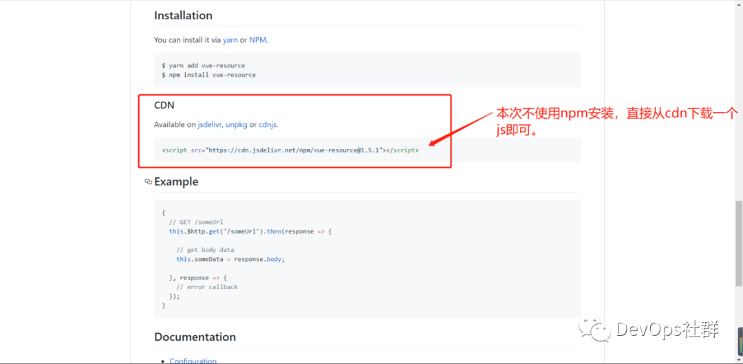Click the // error callback comment

(x=207, y=287)
